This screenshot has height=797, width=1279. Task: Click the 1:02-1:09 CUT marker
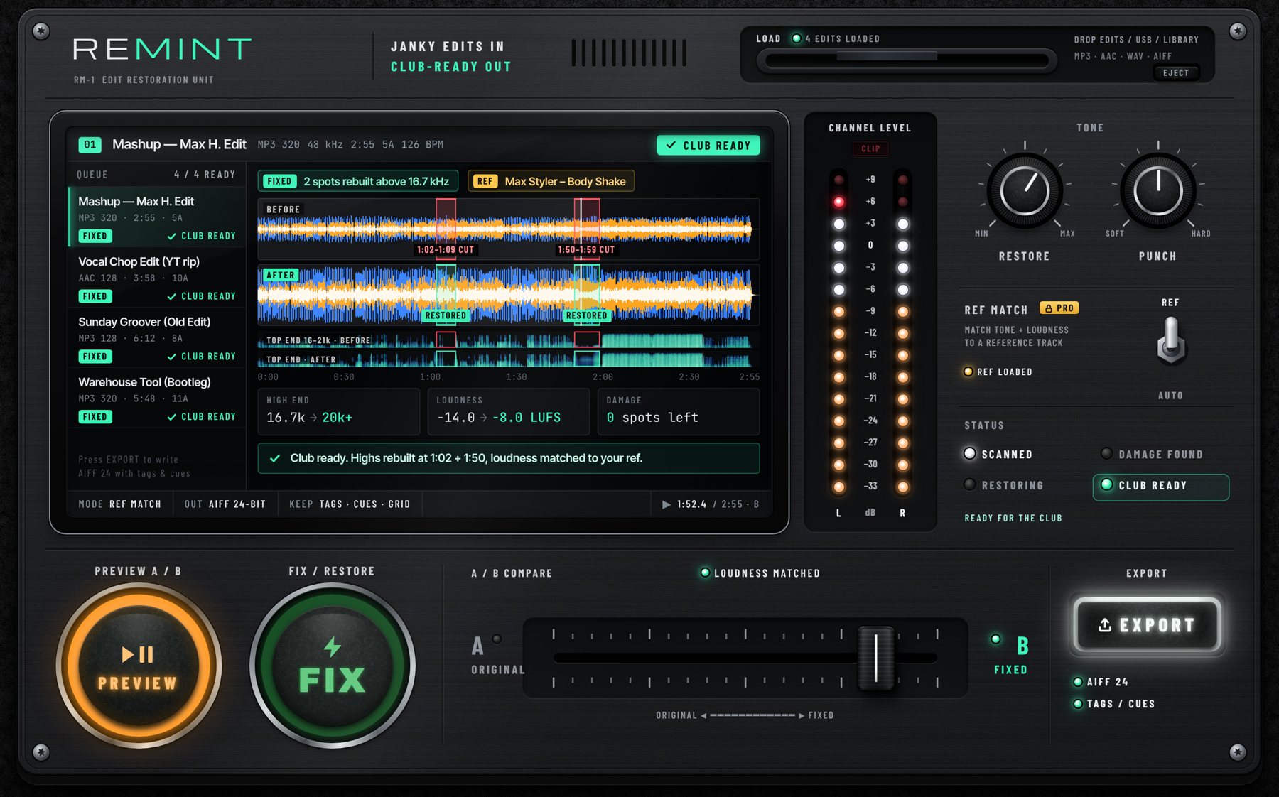(x=446, y=250)
